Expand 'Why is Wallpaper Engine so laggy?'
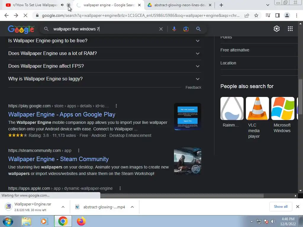 [x=105, y=79]
